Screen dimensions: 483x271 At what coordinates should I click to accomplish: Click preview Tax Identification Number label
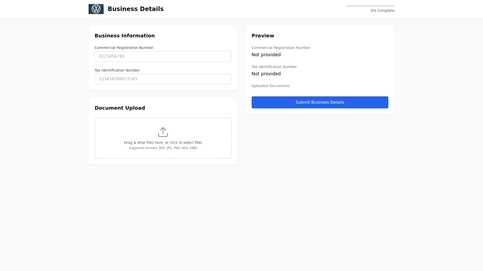coord(274,67)
